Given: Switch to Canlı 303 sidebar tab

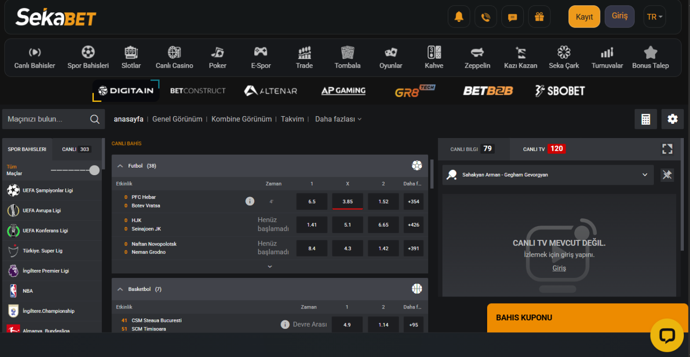Looking at the screenshot, I should click(x=76, y=149).
